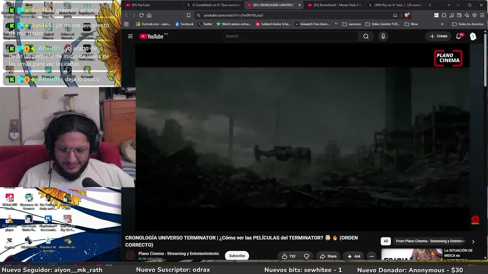The height and width of the screenshot is (274, 488).
Task: Start voice search with the microphone icon
Action: [x=383, y=36]
